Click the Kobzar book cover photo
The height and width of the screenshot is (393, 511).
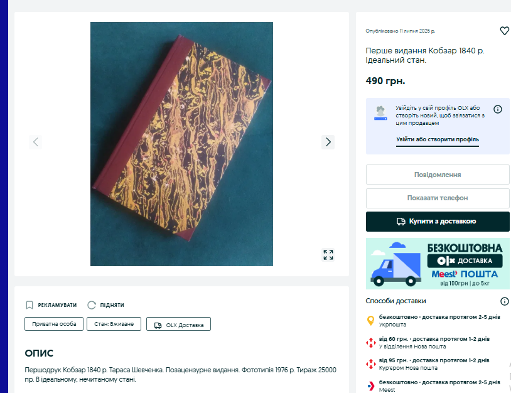pos(181,144)
